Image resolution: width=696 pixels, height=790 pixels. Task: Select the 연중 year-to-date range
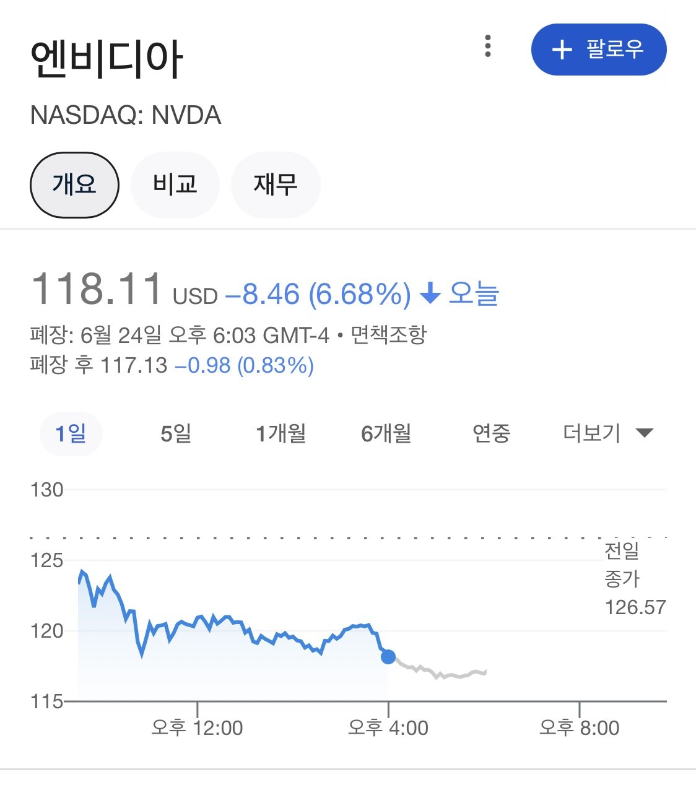tap(491, 433)
